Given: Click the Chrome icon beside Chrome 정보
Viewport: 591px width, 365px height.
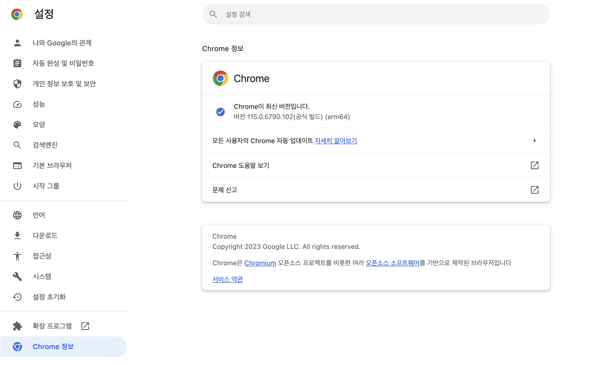Looking at the screenshot, I should point(17,347).
